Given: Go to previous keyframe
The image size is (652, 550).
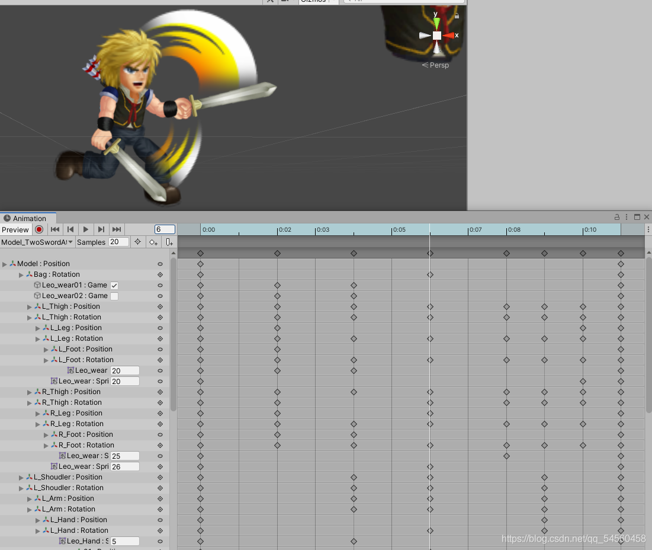Looking at the screenshot, I should tap(70, 229).
